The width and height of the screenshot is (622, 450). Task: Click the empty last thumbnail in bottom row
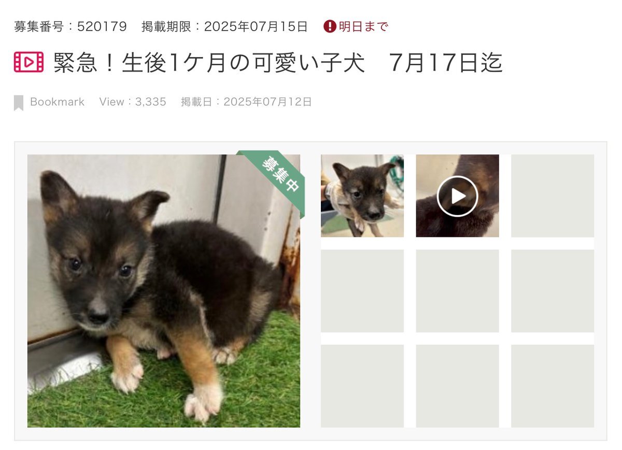pos(553,386)
